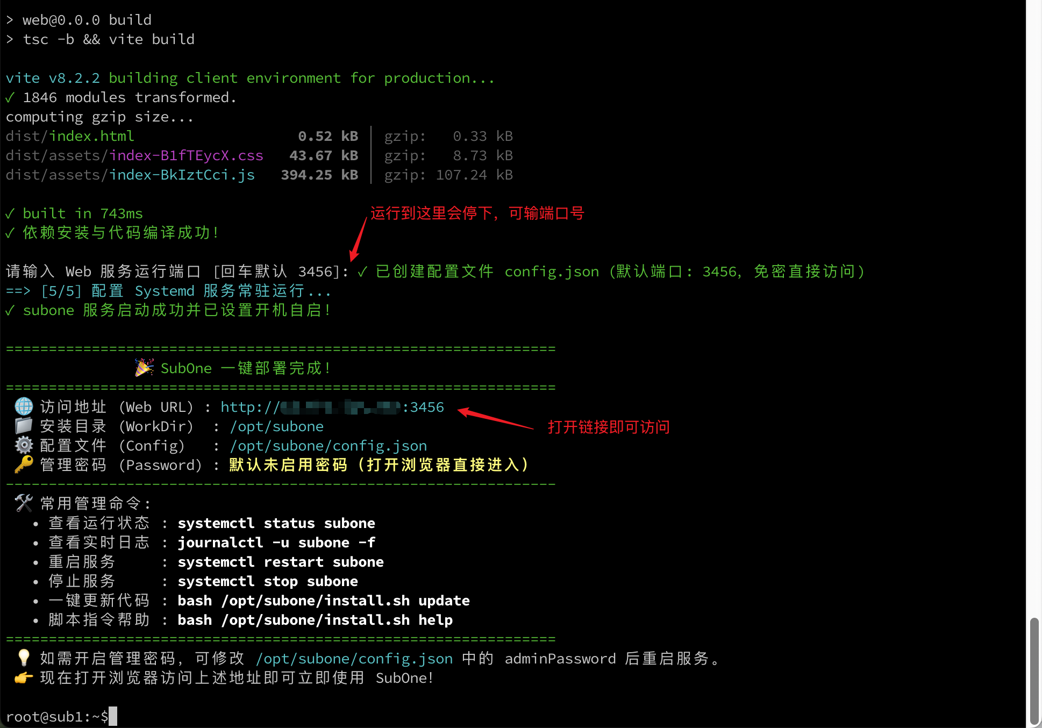Click the "tsc -b && vite build" command
Viewport: 1042px width, 728px height.
109,39
